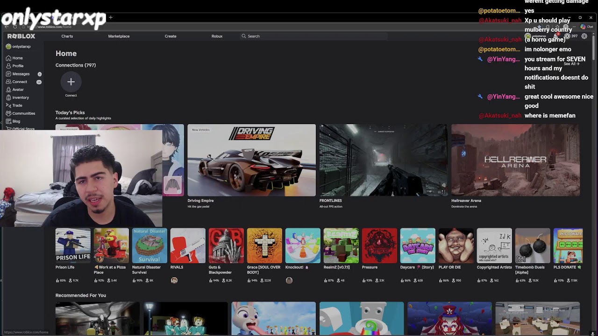Open a new browser tab with plus
The height and width of the screenshot is (336, 598).
pos(111,17)
